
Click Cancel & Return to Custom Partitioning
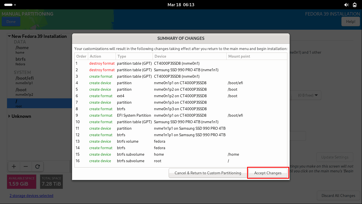pyautogui.click(x=208, y=173)
